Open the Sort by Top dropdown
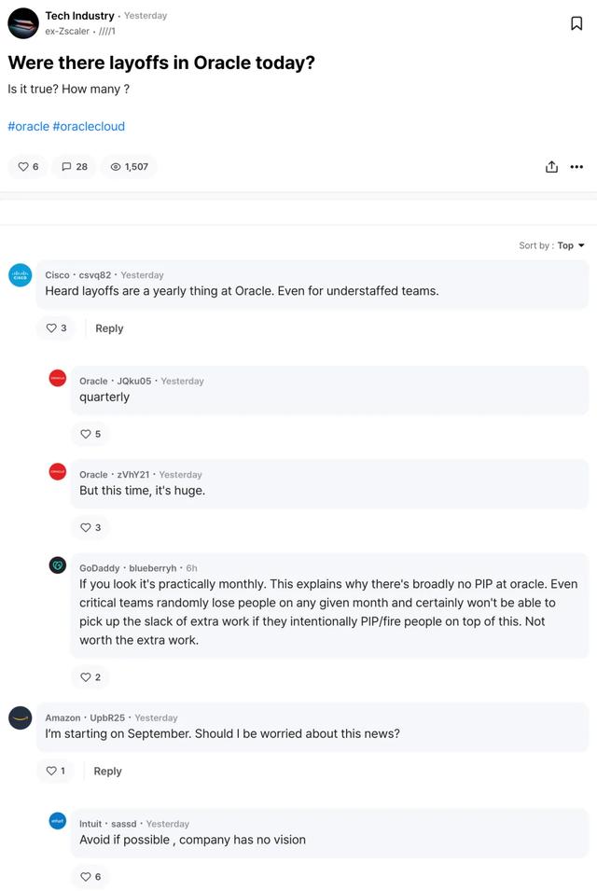The image size is (597, 891). tap(551, 245)
